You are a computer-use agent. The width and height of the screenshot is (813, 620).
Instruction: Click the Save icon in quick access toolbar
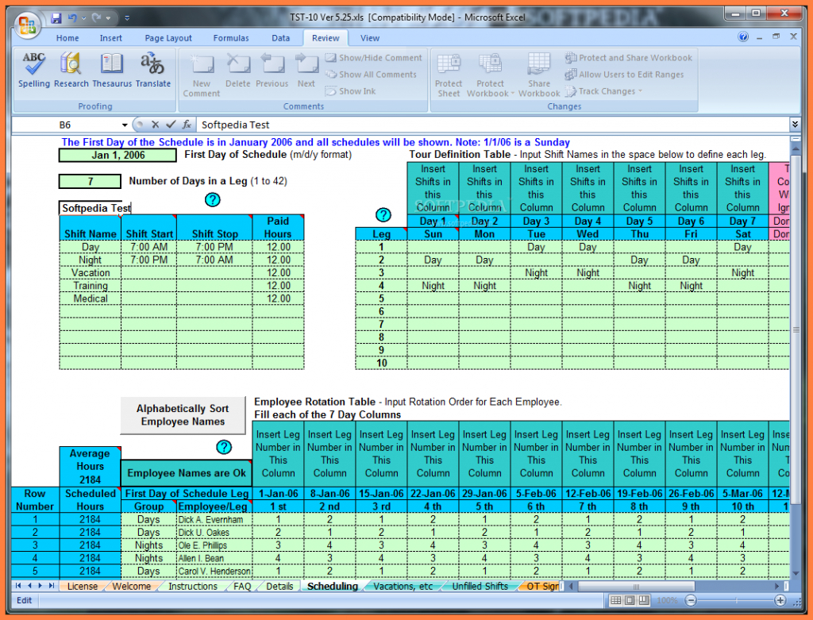pyautogui.click(x=56, y=17)
